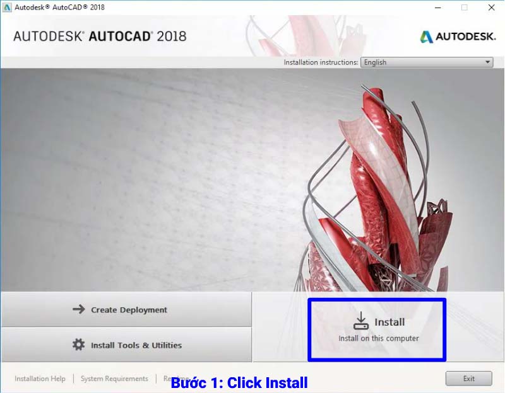The image size is (505, 393).
Task: Select the Create Deployment option
Action: [x=126, y=309]
